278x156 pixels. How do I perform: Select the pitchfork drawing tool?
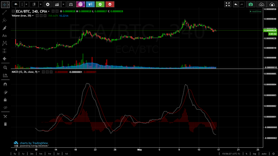[4, 20]
